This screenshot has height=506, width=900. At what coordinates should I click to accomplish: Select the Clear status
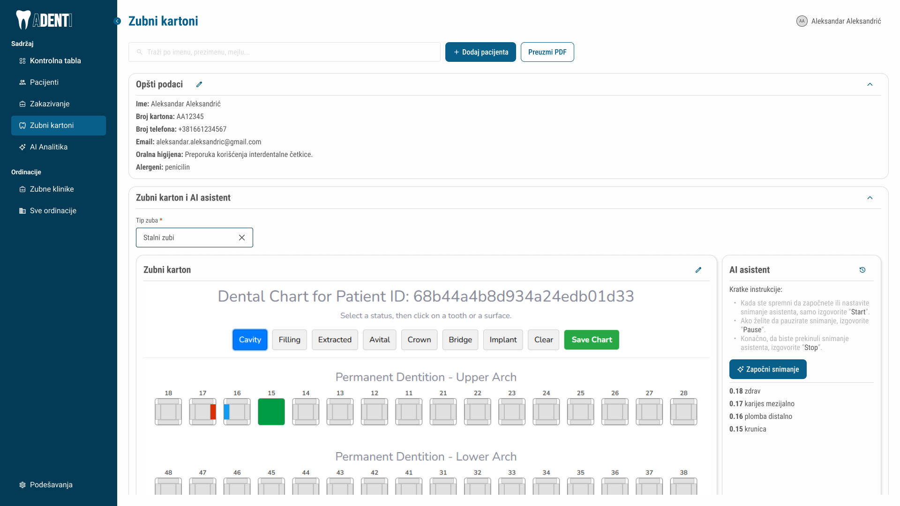coord(544,340)
